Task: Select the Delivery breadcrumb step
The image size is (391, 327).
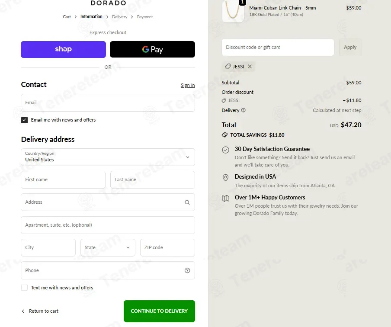Action: [x=120, y=17]
